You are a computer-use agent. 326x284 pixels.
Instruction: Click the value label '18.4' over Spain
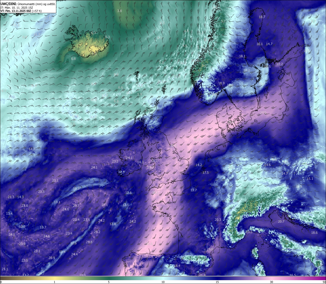click(x=177, y=266)
